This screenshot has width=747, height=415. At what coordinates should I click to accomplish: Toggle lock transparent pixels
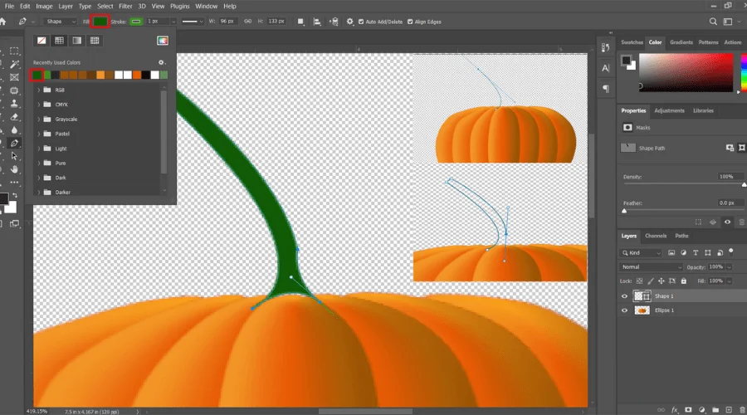pos(639,281)
